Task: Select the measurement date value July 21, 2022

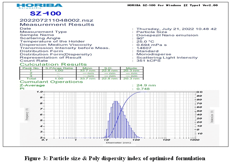Action: click(x=176, y=29)
